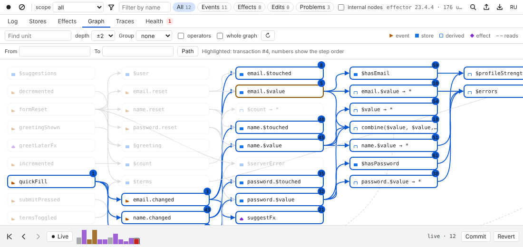Viewport: 523px width, 247px height.
Task: Click the tallest brown timeline bar
Action: point(95,237)
